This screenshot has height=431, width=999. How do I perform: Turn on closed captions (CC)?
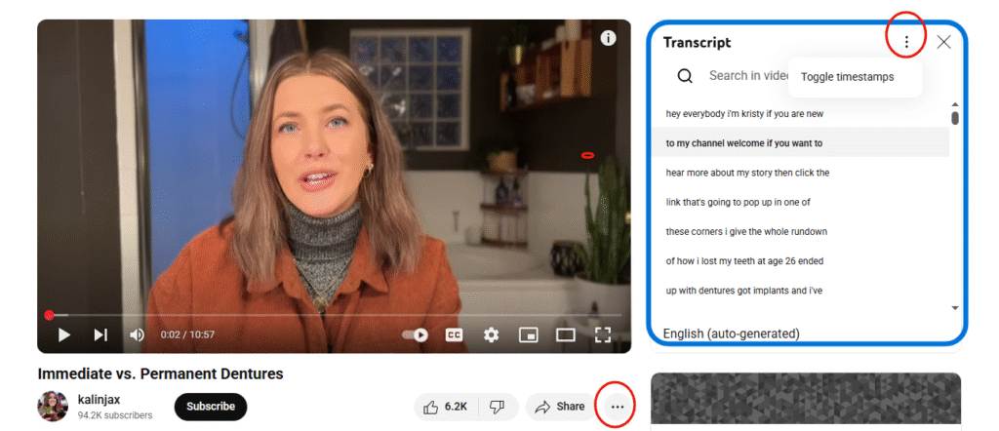pos(454,334)
